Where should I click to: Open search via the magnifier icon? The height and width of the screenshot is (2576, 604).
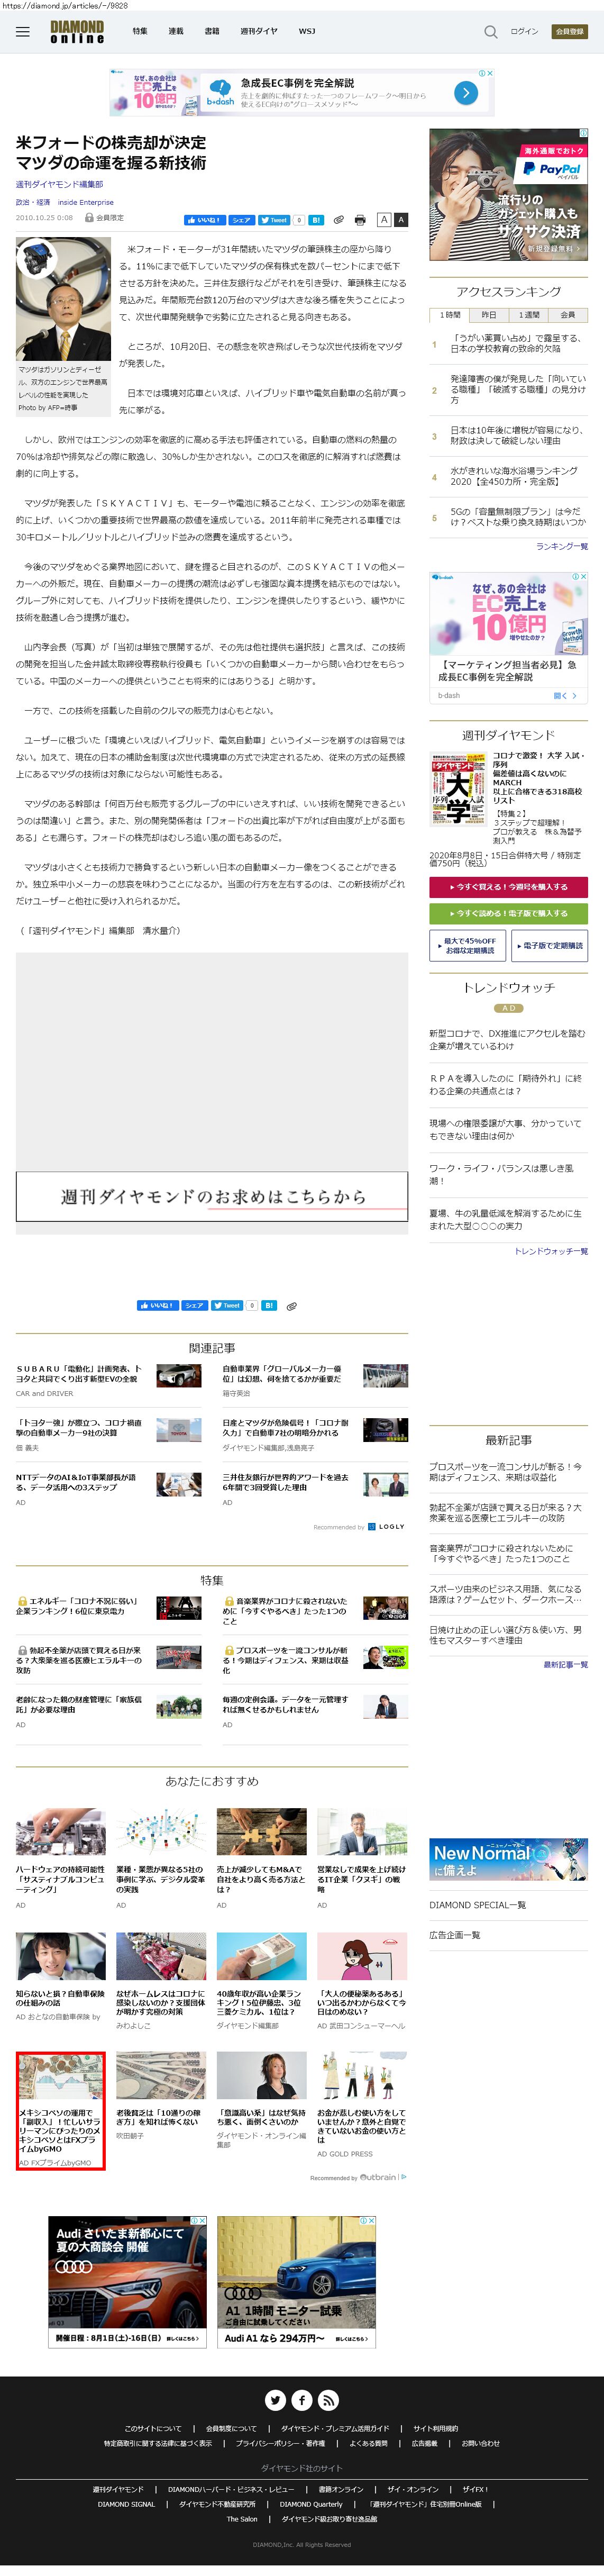pyautogui.click(x=490, y=32)
